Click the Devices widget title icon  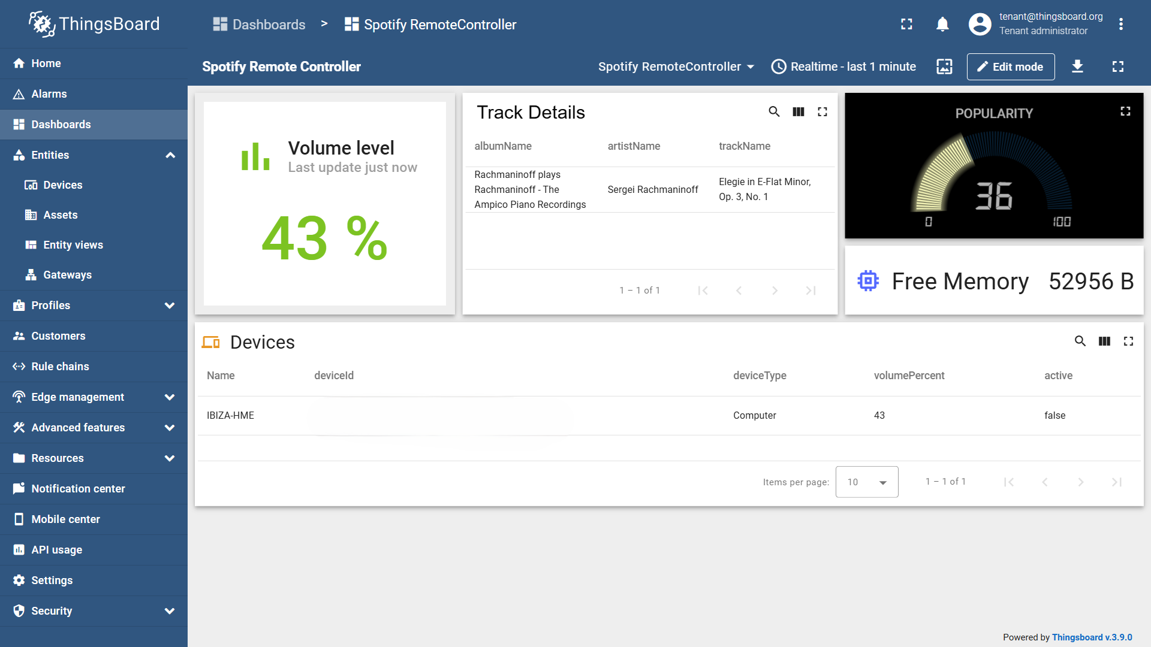coord(210,342)
